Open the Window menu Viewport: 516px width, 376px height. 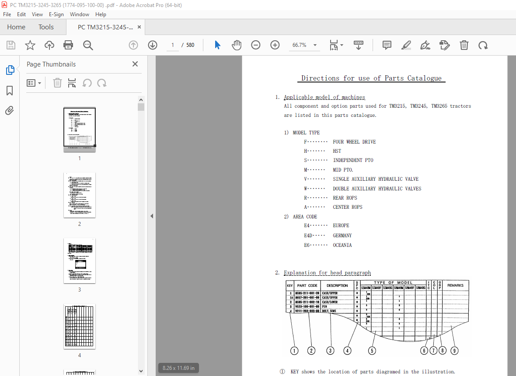tap(79, 14)
